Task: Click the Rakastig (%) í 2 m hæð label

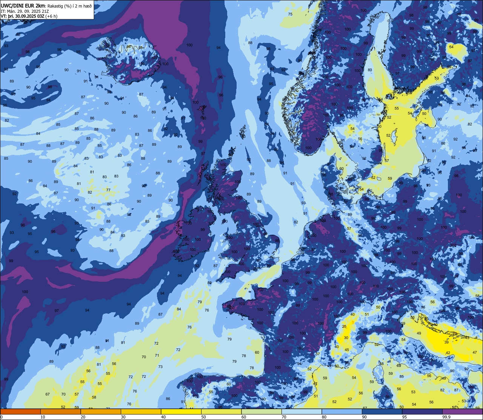Action: coord(69,5)
